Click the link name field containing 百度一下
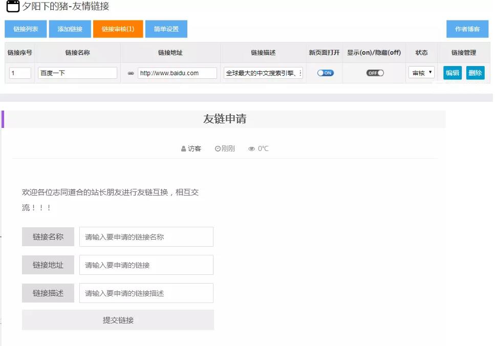 78,73
